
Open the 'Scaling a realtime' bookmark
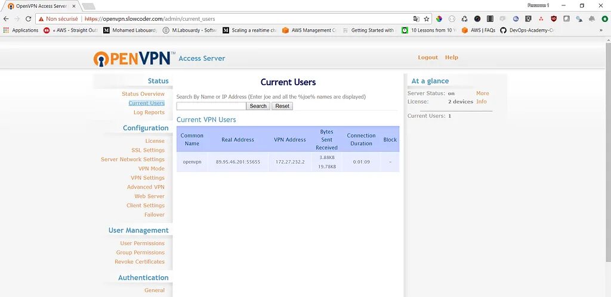(250, 30)
